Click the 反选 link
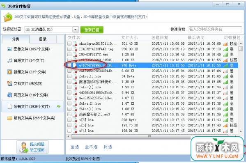246x163 pixels. click(108, 147)
